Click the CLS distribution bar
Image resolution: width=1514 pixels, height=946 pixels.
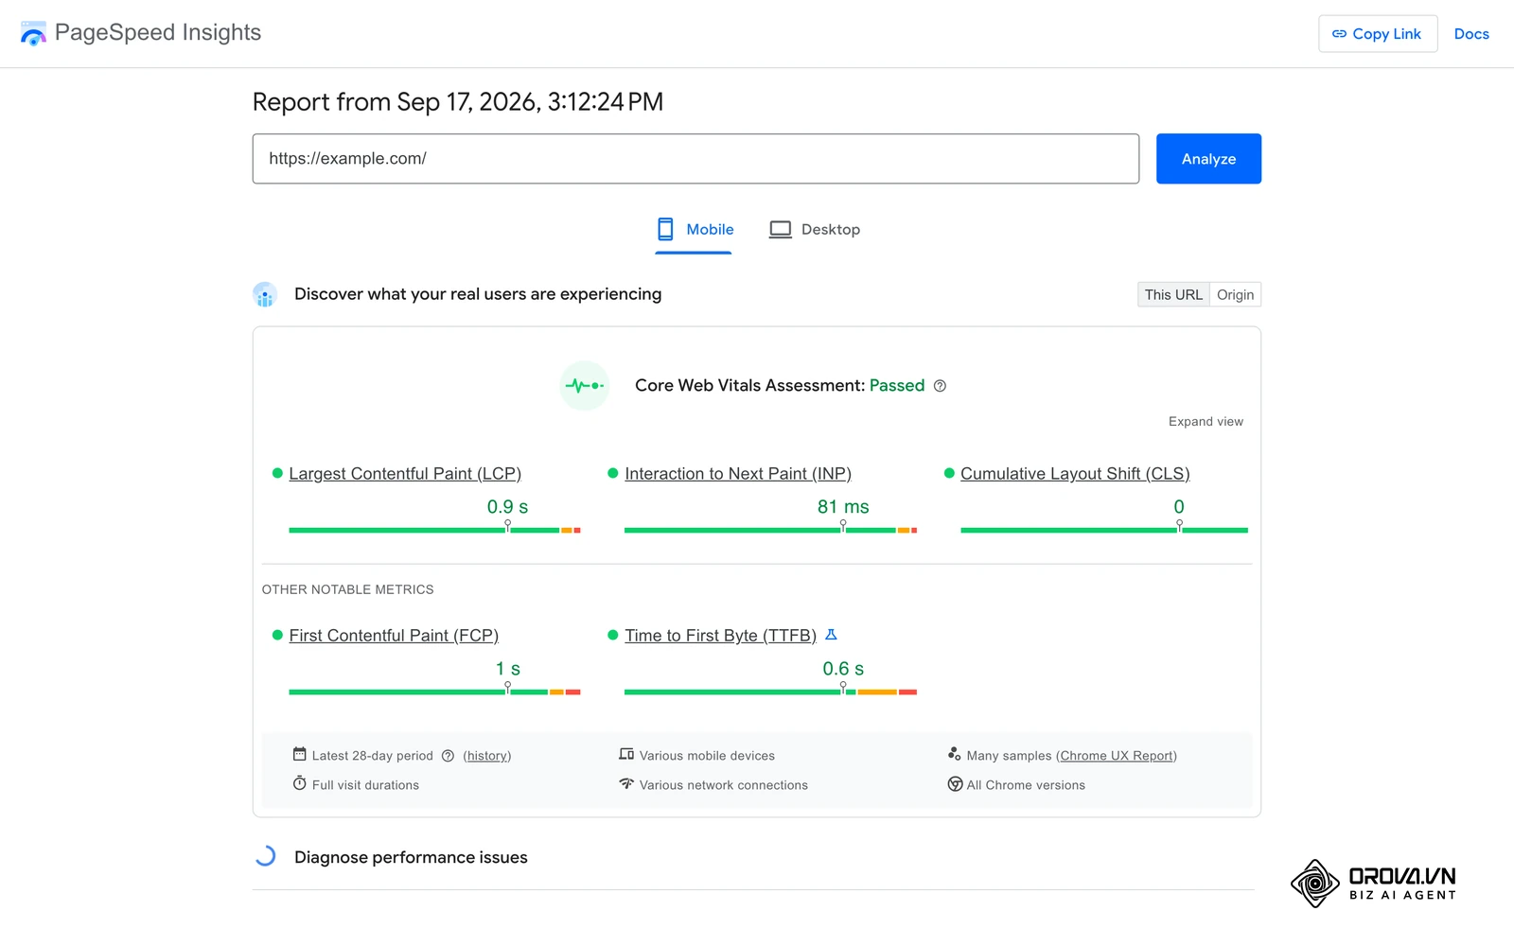(x=1104, y=531)
